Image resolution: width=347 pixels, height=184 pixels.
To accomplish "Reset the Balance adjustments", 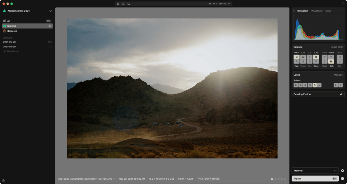I will click(x=337, y=47).
